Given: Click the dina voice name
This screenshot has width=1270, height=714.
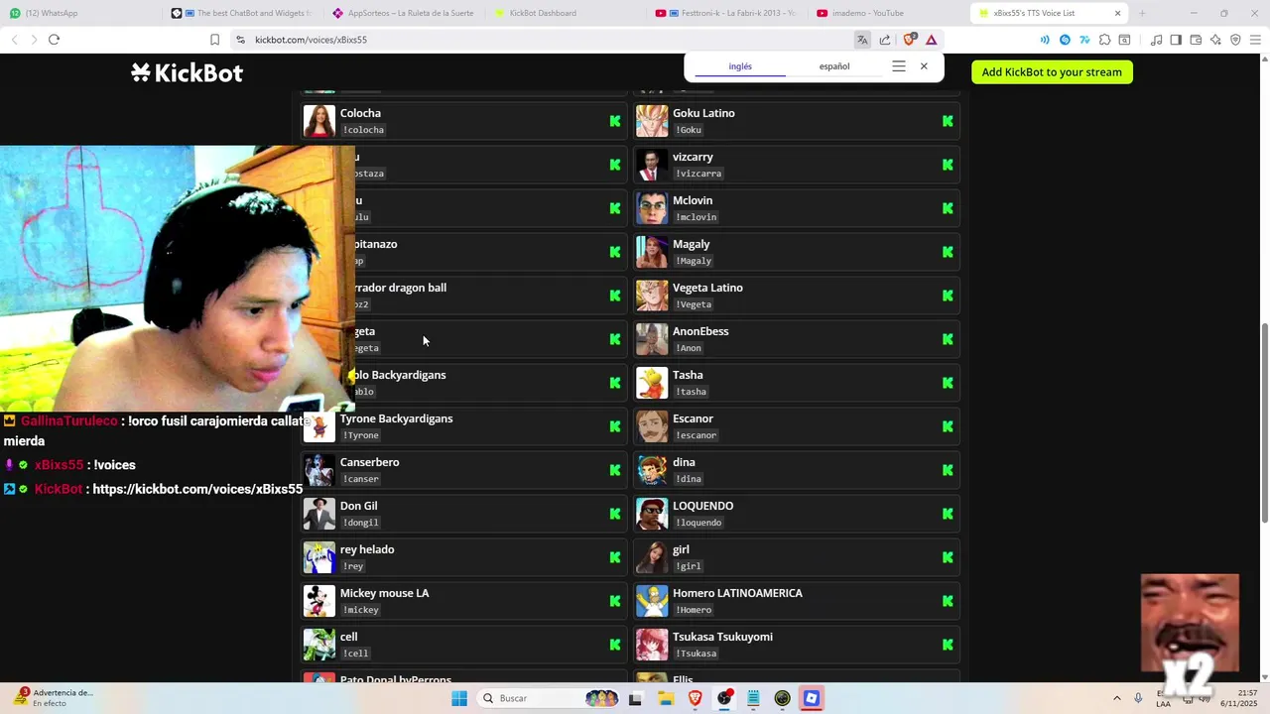Looking at the screenshot, I should click(684, 462).
